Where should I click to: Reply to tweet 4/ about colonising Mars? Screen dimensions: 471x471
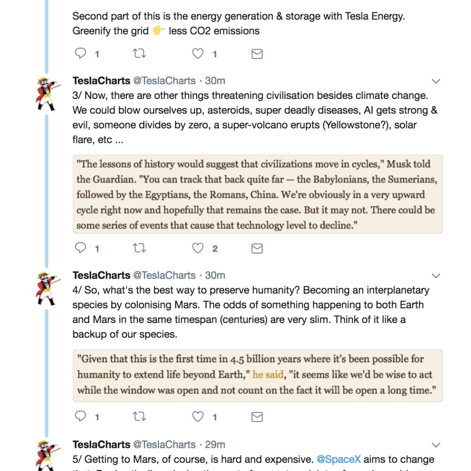[80, 416]
